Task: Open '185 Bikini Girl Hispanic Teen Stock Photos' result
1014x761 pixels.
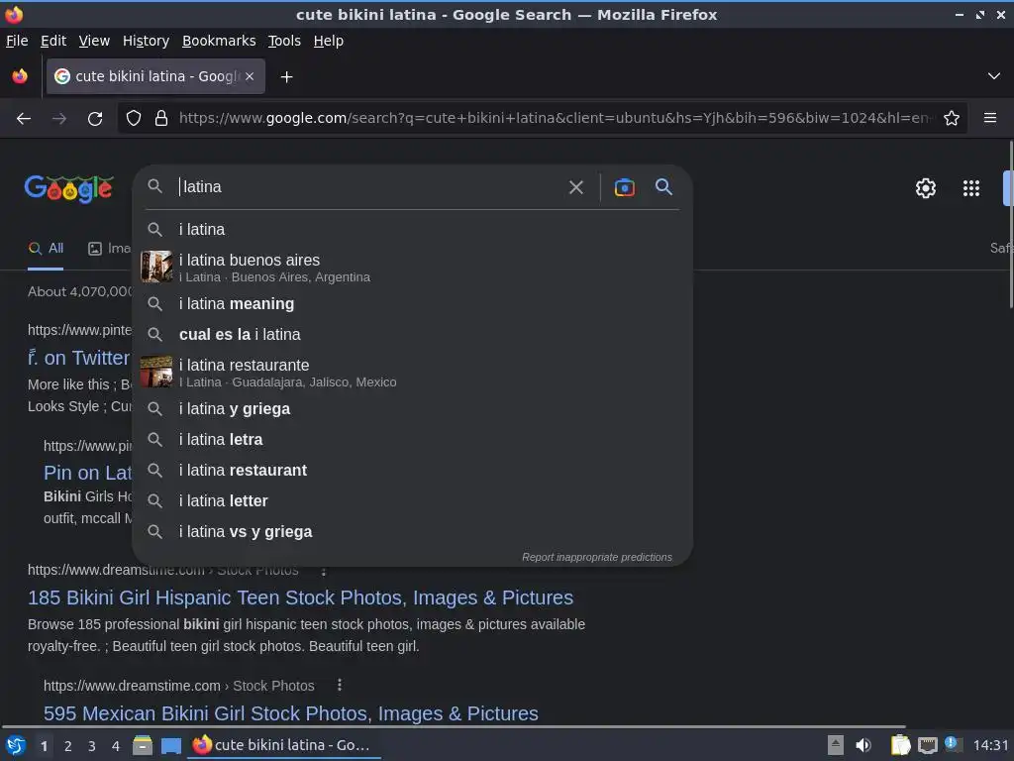Action: tap(301, 598)
